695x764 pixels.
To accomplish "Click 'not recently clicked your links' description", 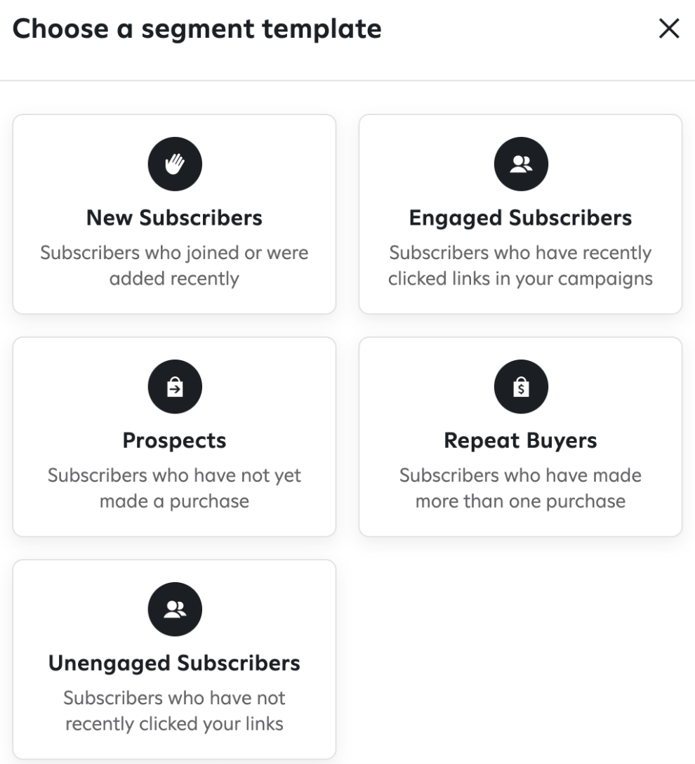I will [174, 711].
